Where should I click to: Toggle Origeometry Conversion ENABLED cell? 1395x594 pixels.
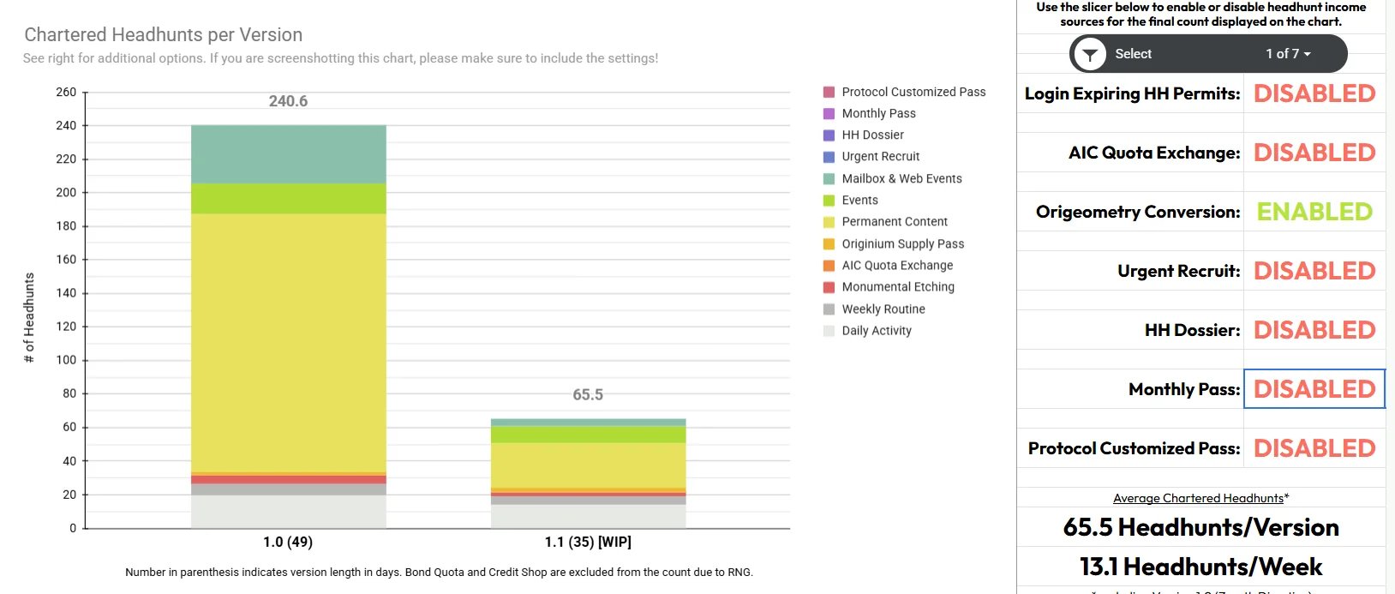1314,212
